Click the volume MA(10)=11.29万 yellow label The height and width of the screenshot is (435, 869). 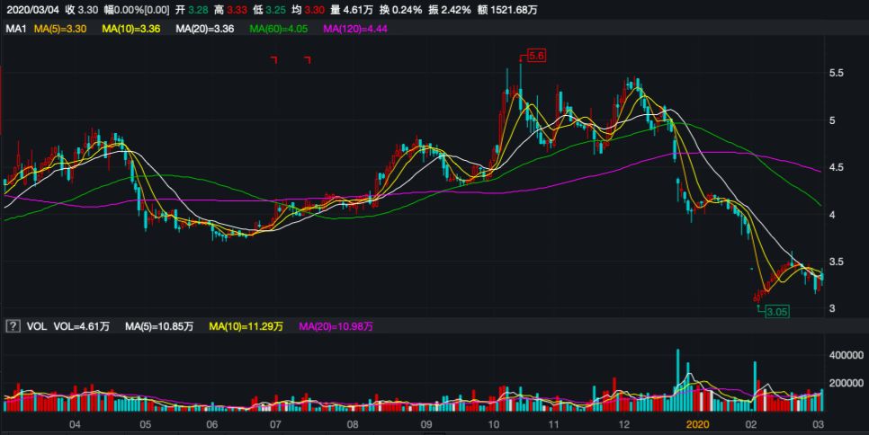tap(245, 326)
